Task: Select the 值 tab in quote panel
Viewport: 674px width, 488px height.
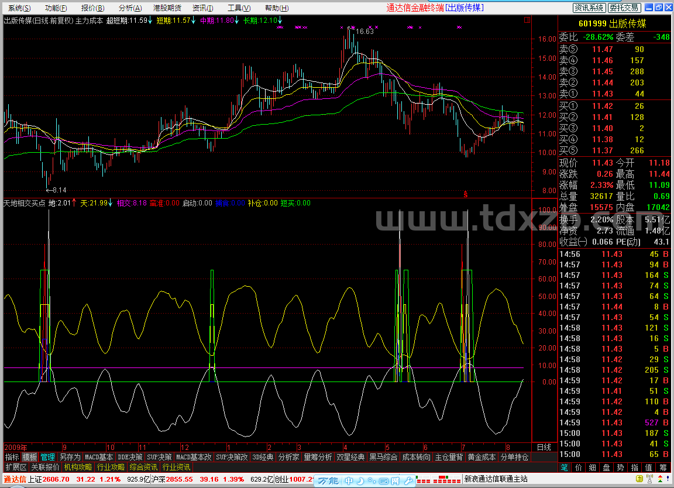Action: pyautogui.click(x=649, y=468)
